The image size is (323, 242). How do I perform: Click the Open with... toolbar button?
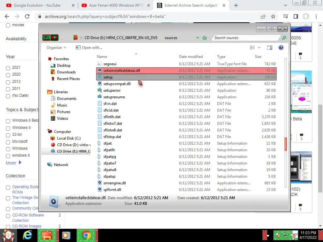(89, 48)
